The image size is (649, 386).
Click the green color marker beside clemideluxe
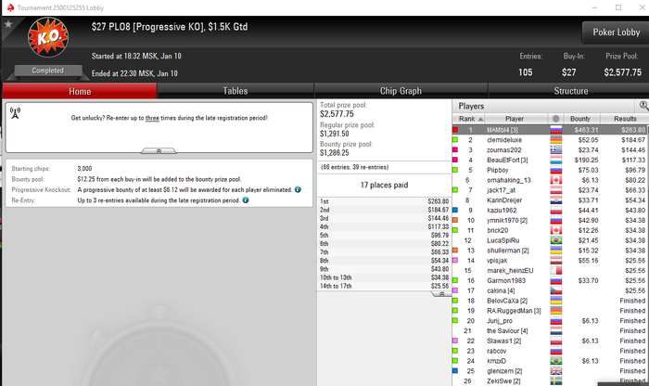pyautogui.click(x=455, y=140)
